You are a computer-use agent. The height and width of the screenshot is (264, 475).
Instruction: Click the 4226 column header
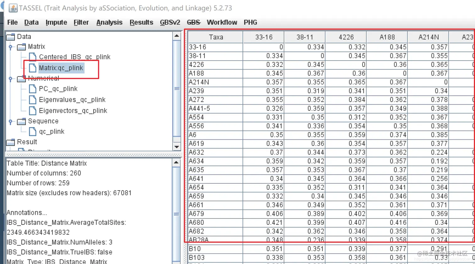[346, 37]
